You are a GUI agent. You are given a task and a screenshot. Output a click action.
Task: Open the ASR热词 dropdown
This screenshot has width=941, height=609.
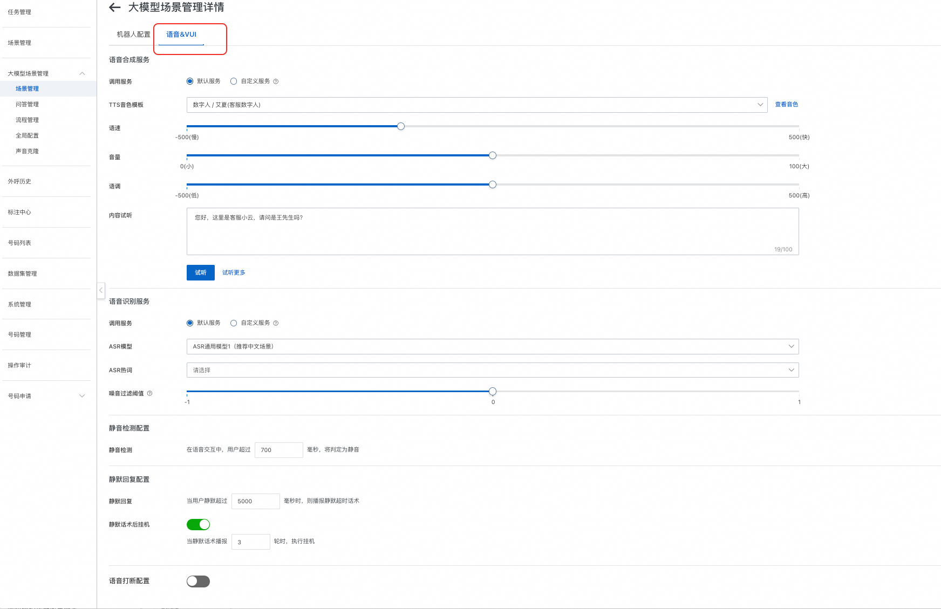[492, 370]
